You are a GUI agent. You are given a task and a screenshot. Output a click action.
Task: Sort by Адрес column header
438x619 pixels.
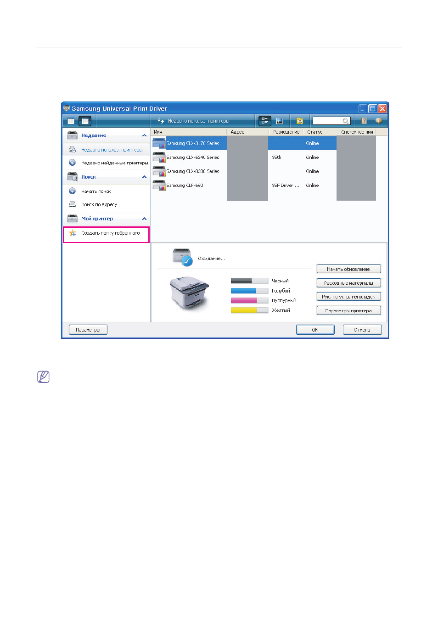pos(247,132)
